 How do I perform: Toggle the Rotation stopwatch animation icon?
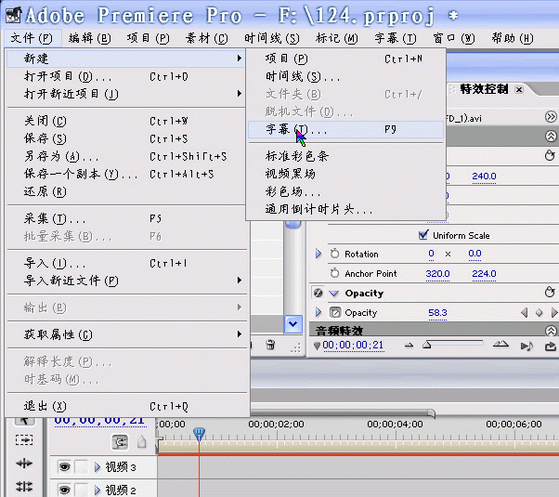click(334, 254)
